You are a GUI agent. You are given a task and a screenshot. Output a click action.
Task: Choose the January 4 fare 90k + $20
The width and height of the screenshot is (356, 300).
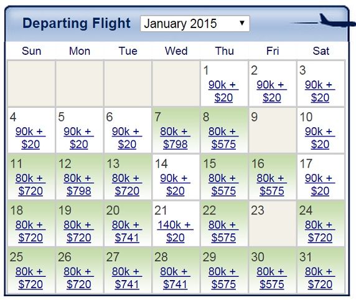(30, 138)
